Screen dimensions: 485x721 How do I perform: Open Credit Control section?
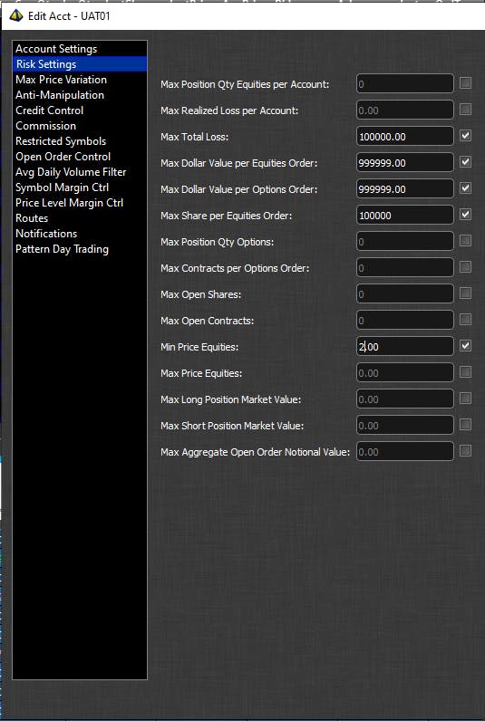pyautogui.click(x=80, y=111)
